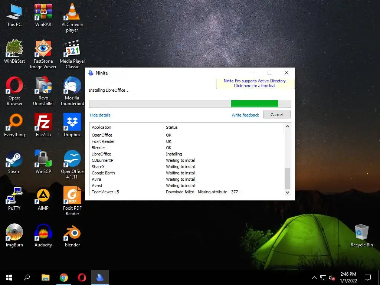Select the Google Earth list row
Viewport: 380px width, 285px height.
coord(187,173)
